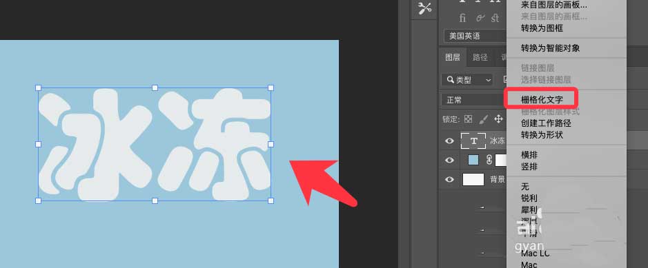Select 无 anti-aliasing option

[525, 187]
